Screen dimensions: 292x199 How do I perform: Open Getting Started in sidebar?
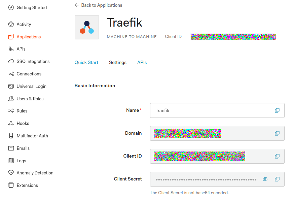[x=32, y=7]
